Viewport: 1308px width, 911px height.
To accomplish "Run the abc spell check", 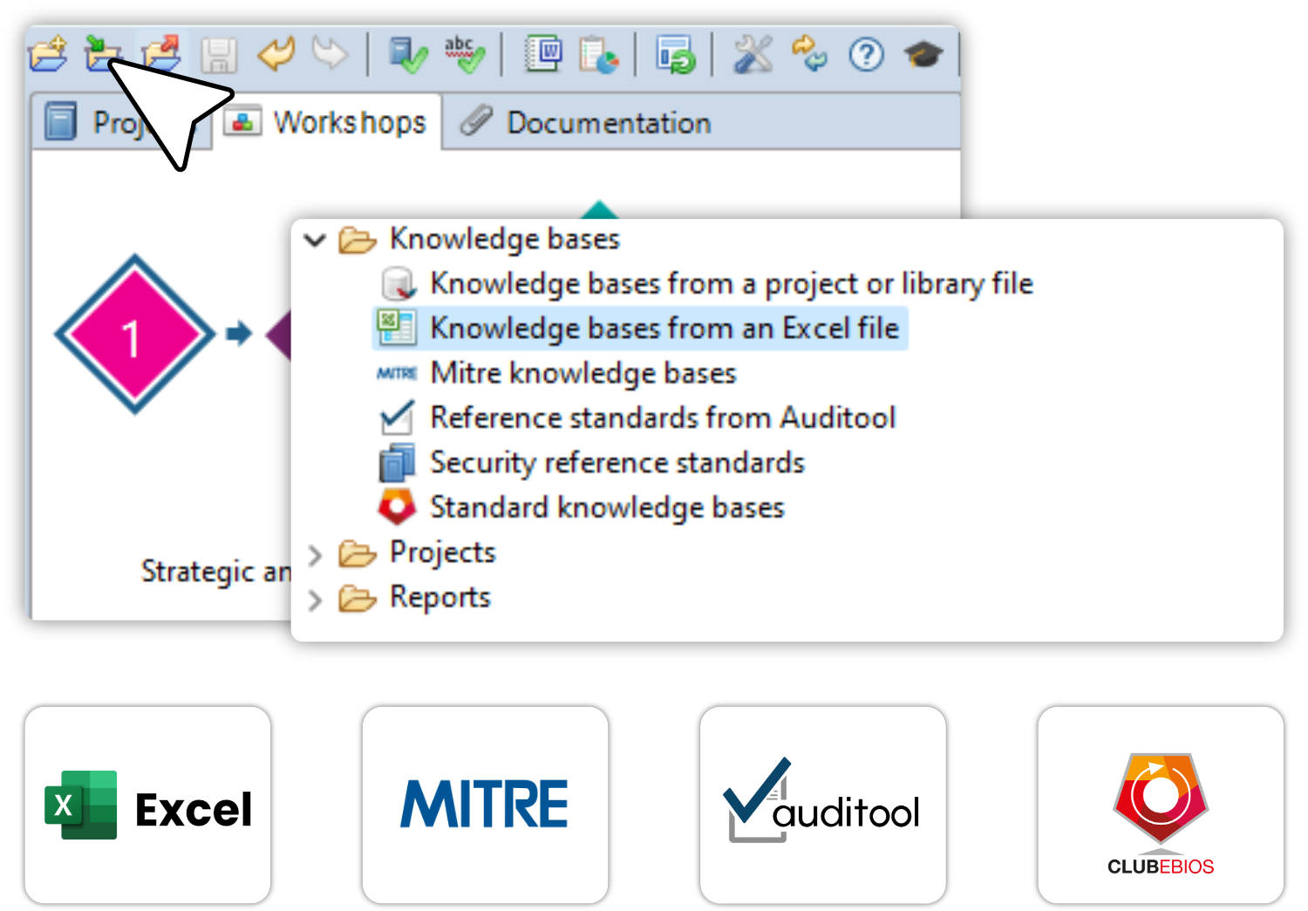I will point(464,54).
